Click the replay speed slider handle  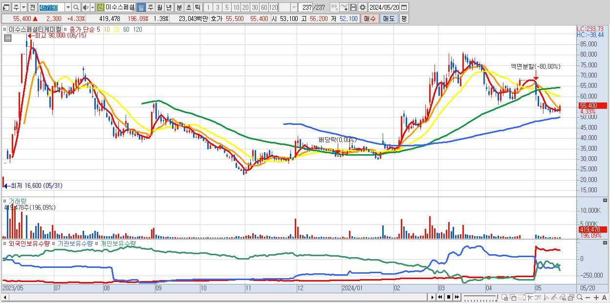pyautogui.click(x=497, y=297)
